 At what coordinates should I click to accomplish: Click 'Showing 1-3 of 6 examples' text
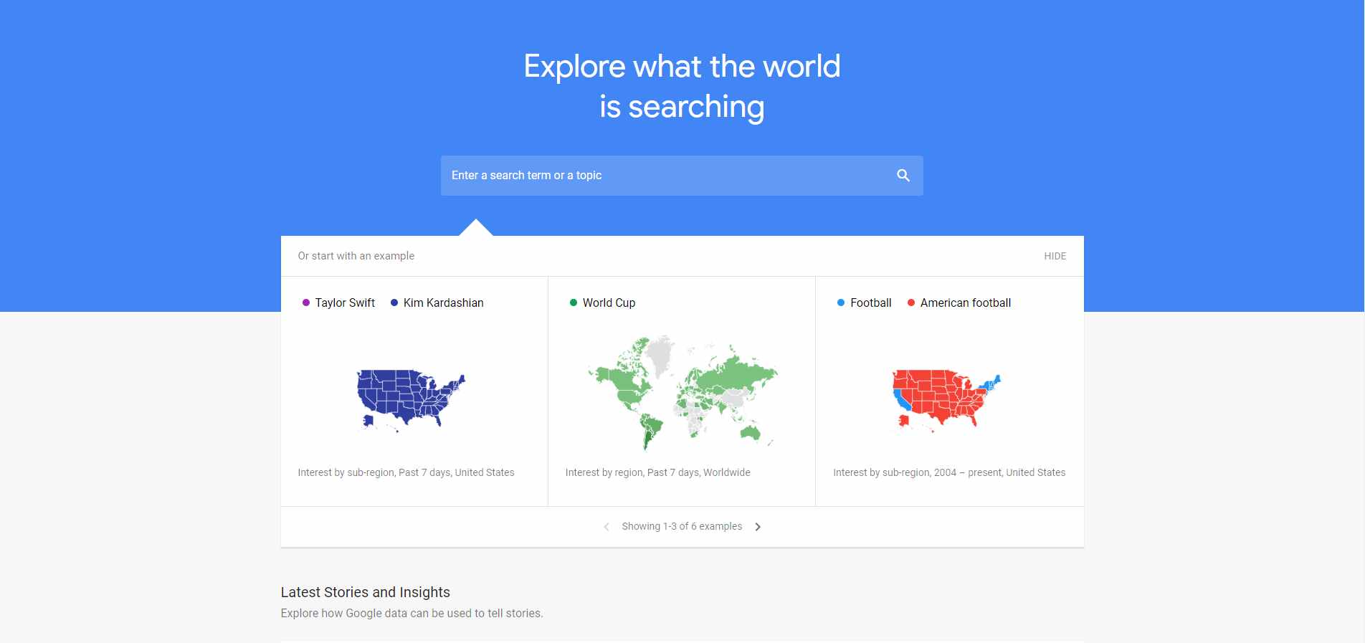(682, 527)
